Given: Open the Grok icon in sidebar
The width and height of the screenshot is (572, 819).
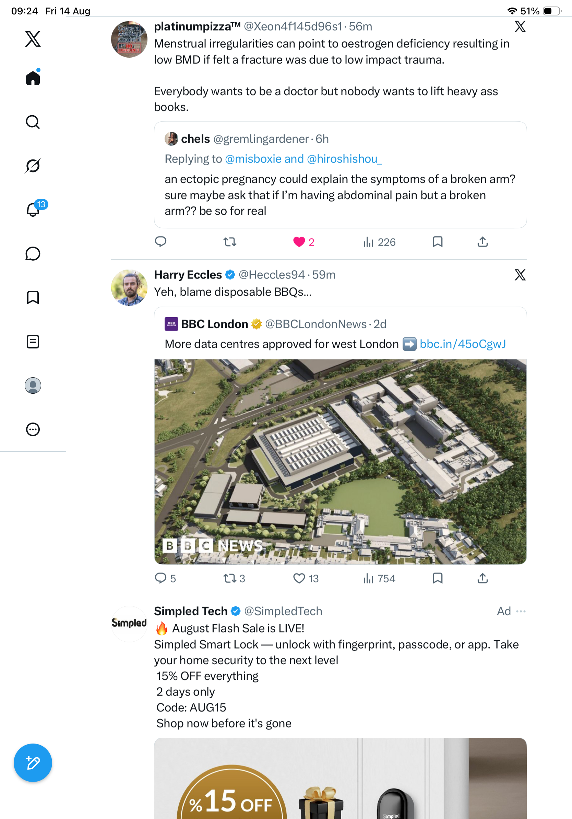Looking at the screenshot, I should (x=33, y=166).
